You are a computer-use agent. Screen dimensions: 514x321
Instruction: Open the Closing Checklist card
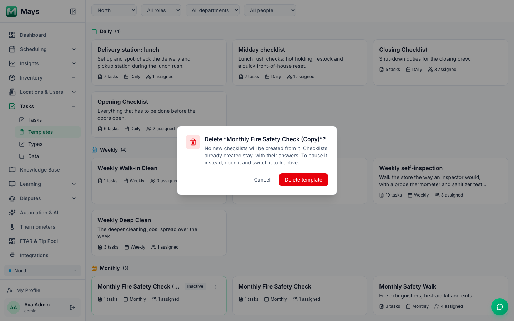tap(440, 62)
